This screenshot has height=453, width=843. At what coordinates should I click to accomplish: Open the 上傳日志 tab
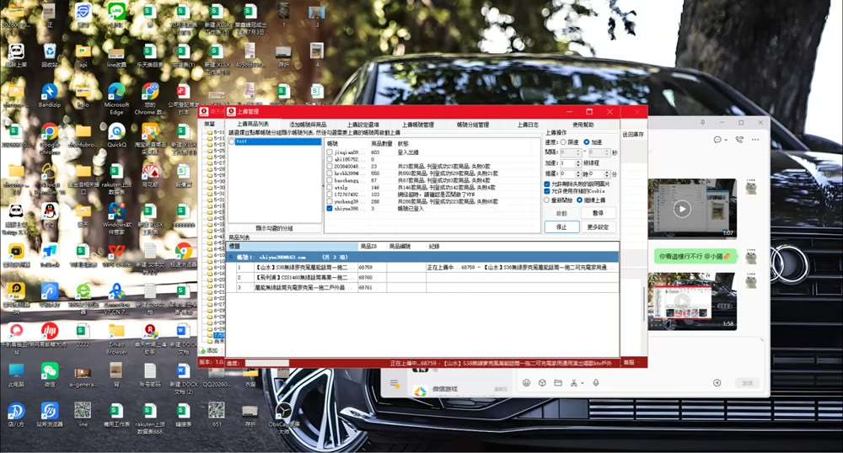[x=528, y=125]
